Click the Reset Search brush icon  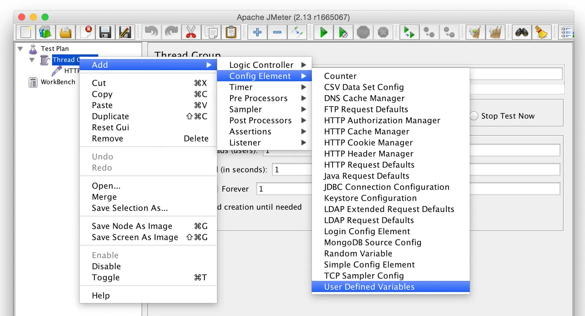(x=541, y=32)
